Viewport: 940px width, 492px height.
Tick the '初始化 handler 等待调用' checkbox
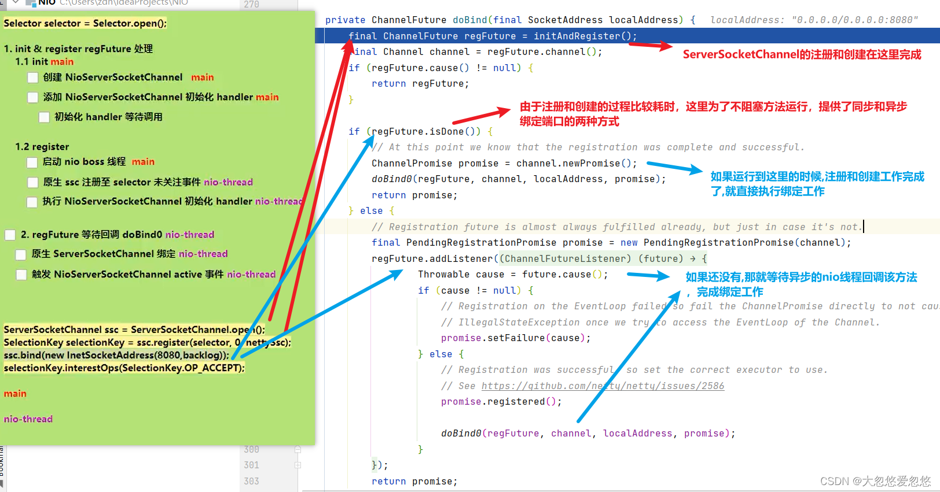coord(44,117)
